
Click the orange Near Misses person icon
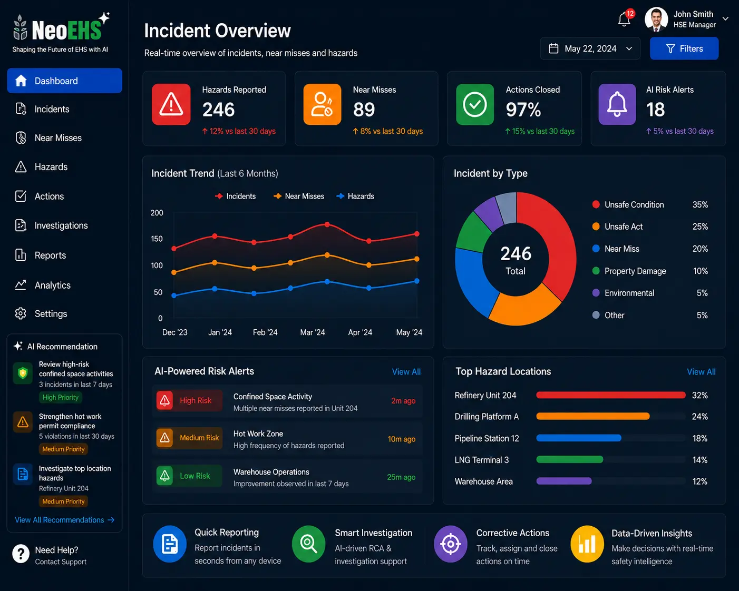(x=322, y=104)
